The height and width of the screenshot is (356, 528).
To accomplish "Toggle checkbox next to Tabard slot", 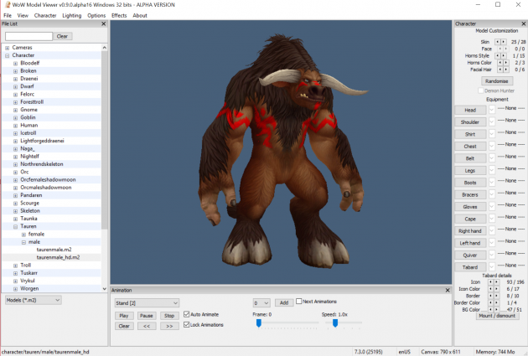I will 492,267.
